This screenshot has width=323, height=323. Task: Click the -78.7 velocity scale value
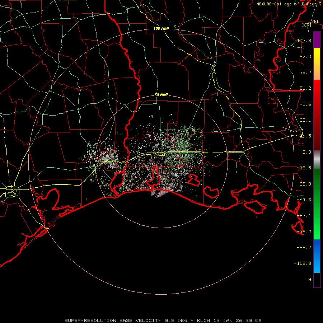(x=304, y=232)
